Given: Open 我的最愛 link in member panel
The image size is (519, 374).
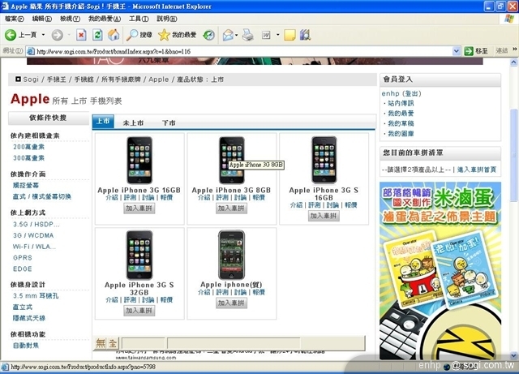Looking at the screenshot, I should click(x=401, y=114).
